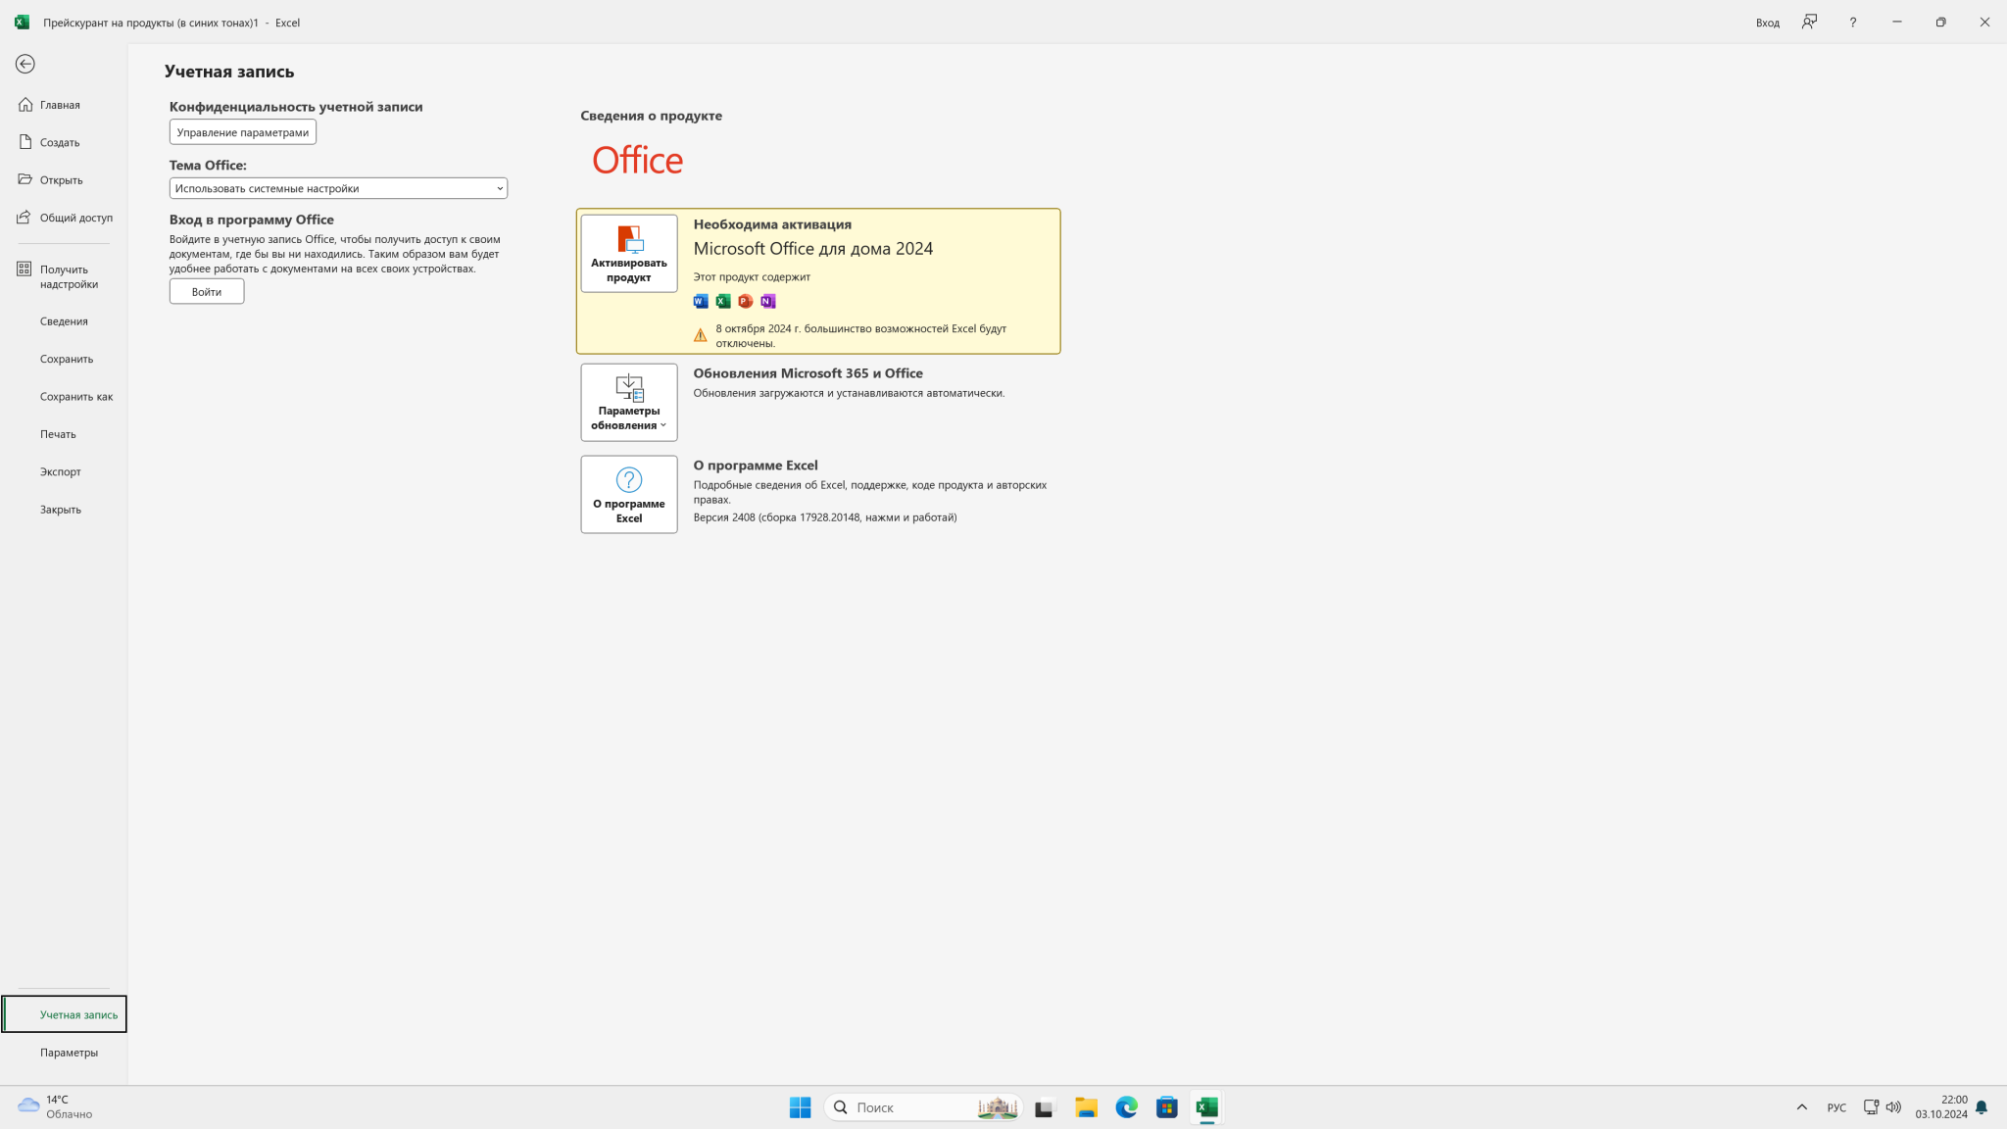Show hidden system tray icons chevron
Image resolution: width=2007 pixels, height=1129 pixels.
coord(1801,1107)
